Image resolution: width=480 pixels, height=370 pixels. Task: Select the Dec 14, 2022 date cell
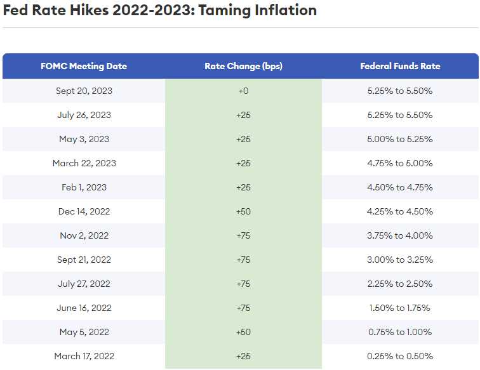[x=84, y=211]
